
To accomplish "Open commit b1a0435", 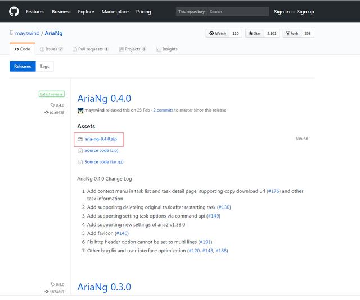I will click(56, 112).
